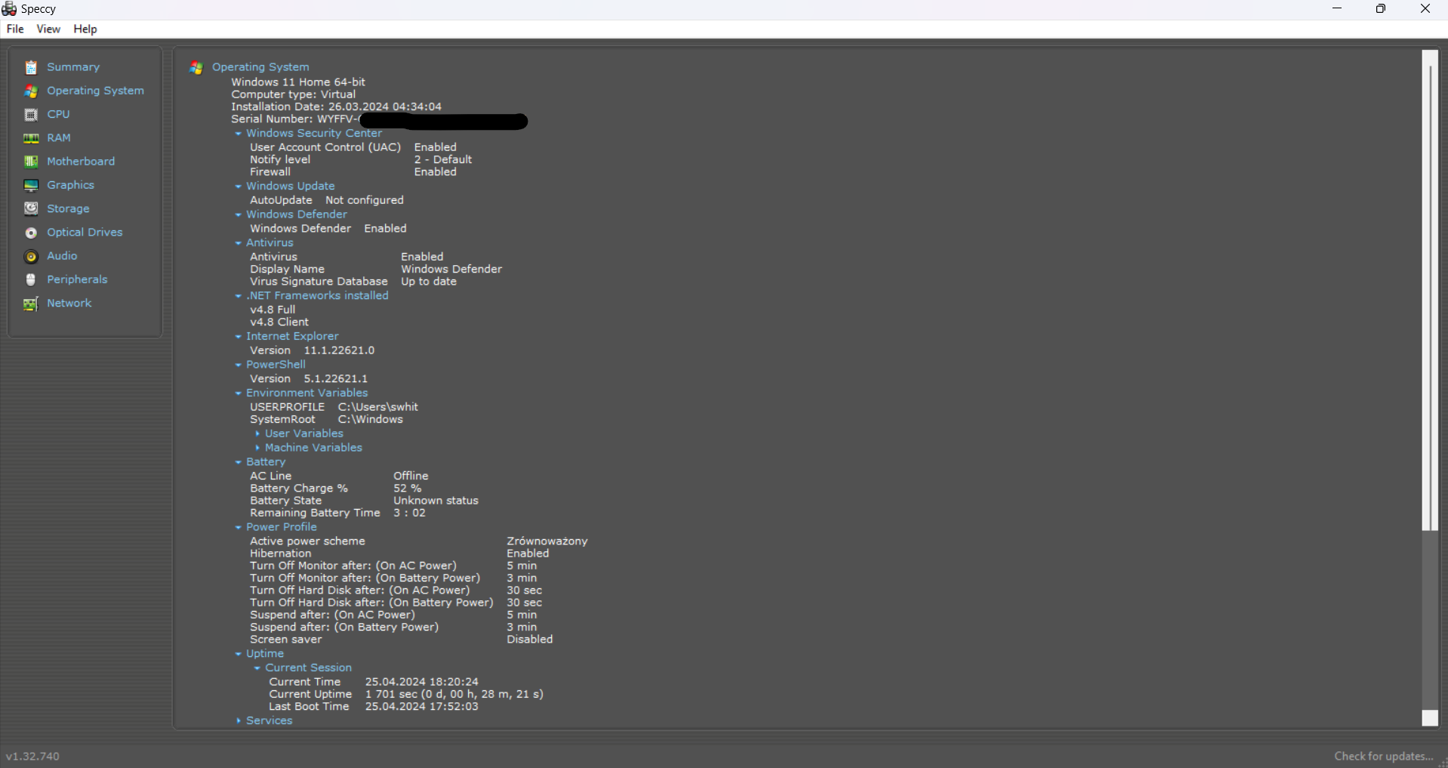Click the v4.8 Full entry

click(273, 310)
